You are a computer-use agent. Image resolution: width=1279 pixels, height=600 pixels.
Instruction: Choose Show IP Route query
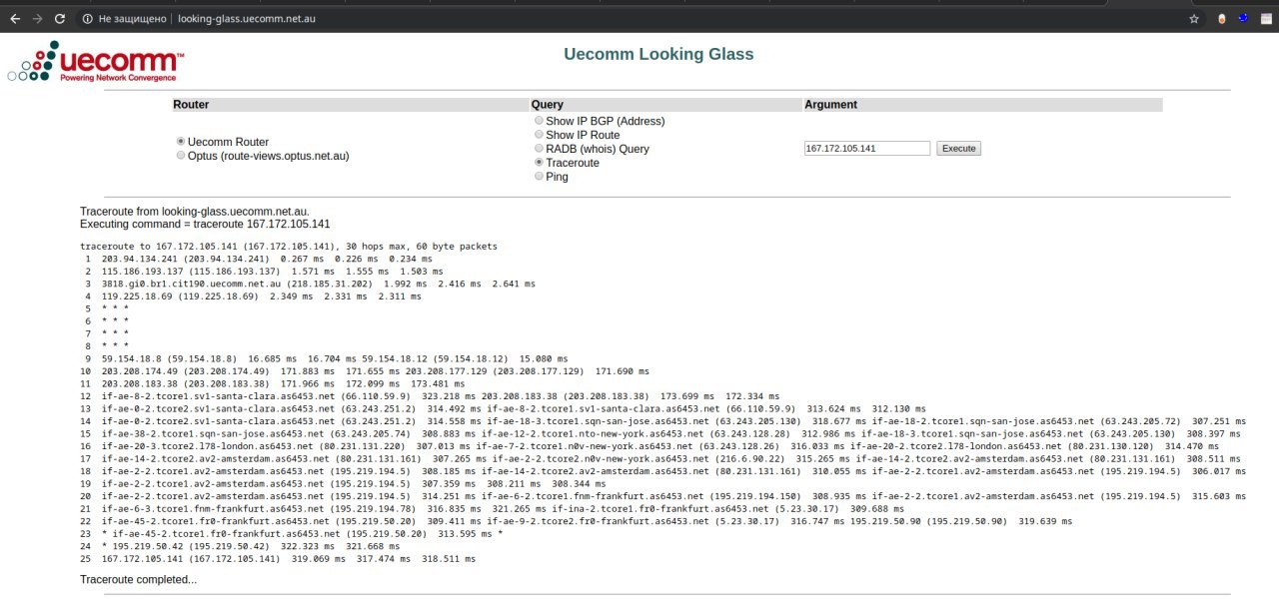tap(540, 135)
